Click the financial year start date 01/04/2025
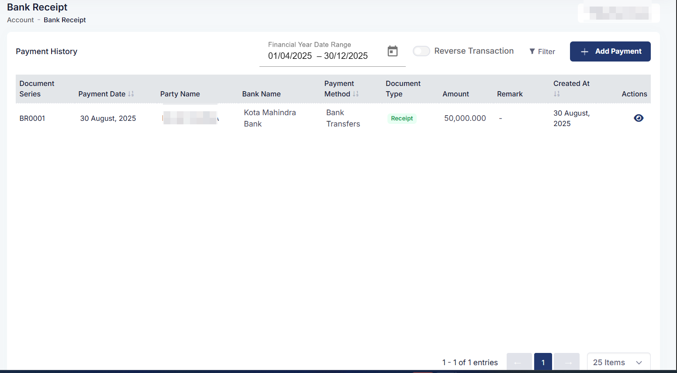The height and width of the screenshot is (373, 677). click(290, 56)
